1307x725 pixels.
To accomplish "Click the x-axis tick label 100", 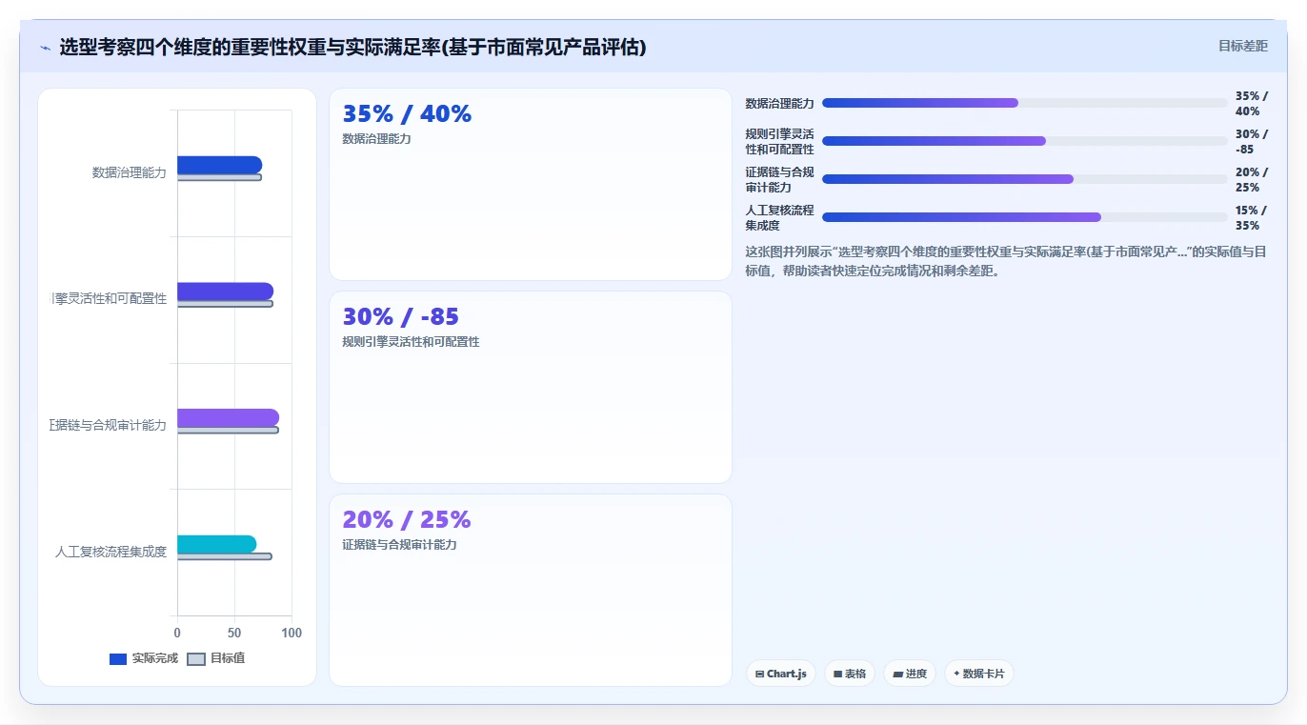I will (292, 634).
